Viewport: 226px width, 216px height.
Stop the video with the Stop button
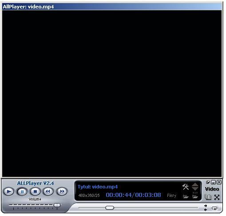[35, 192]
